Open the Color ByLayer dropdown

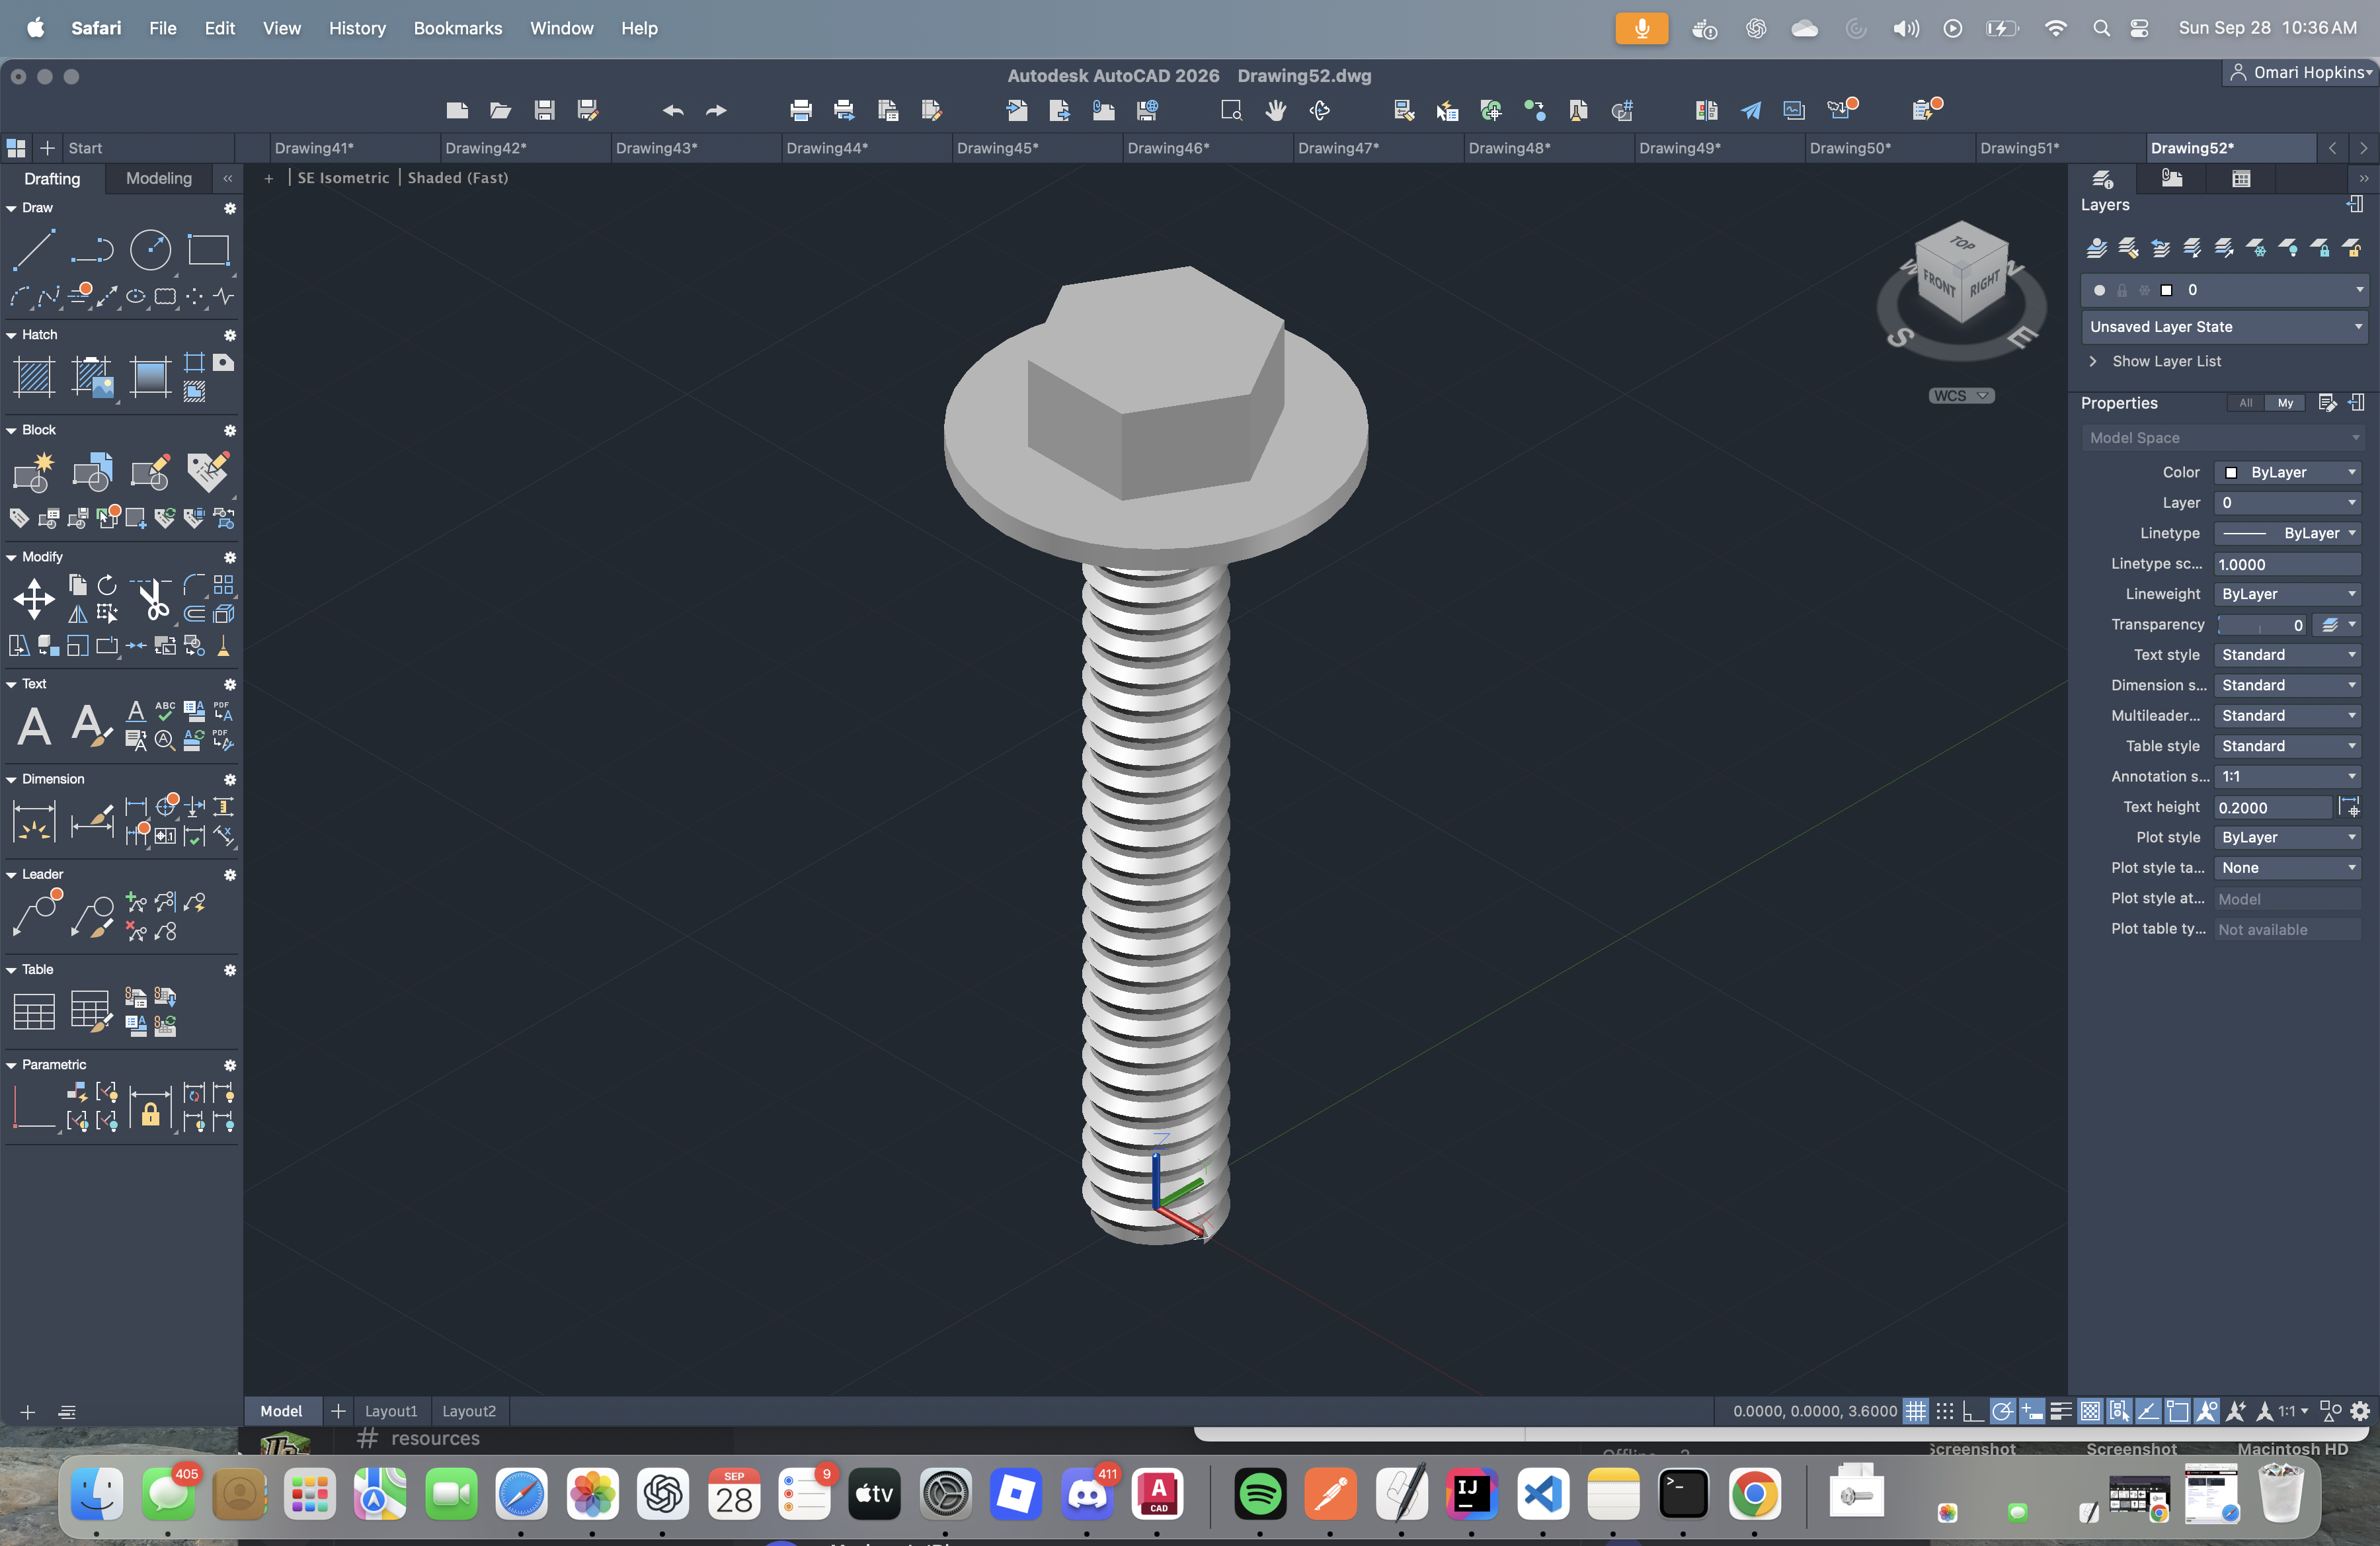2288,472
